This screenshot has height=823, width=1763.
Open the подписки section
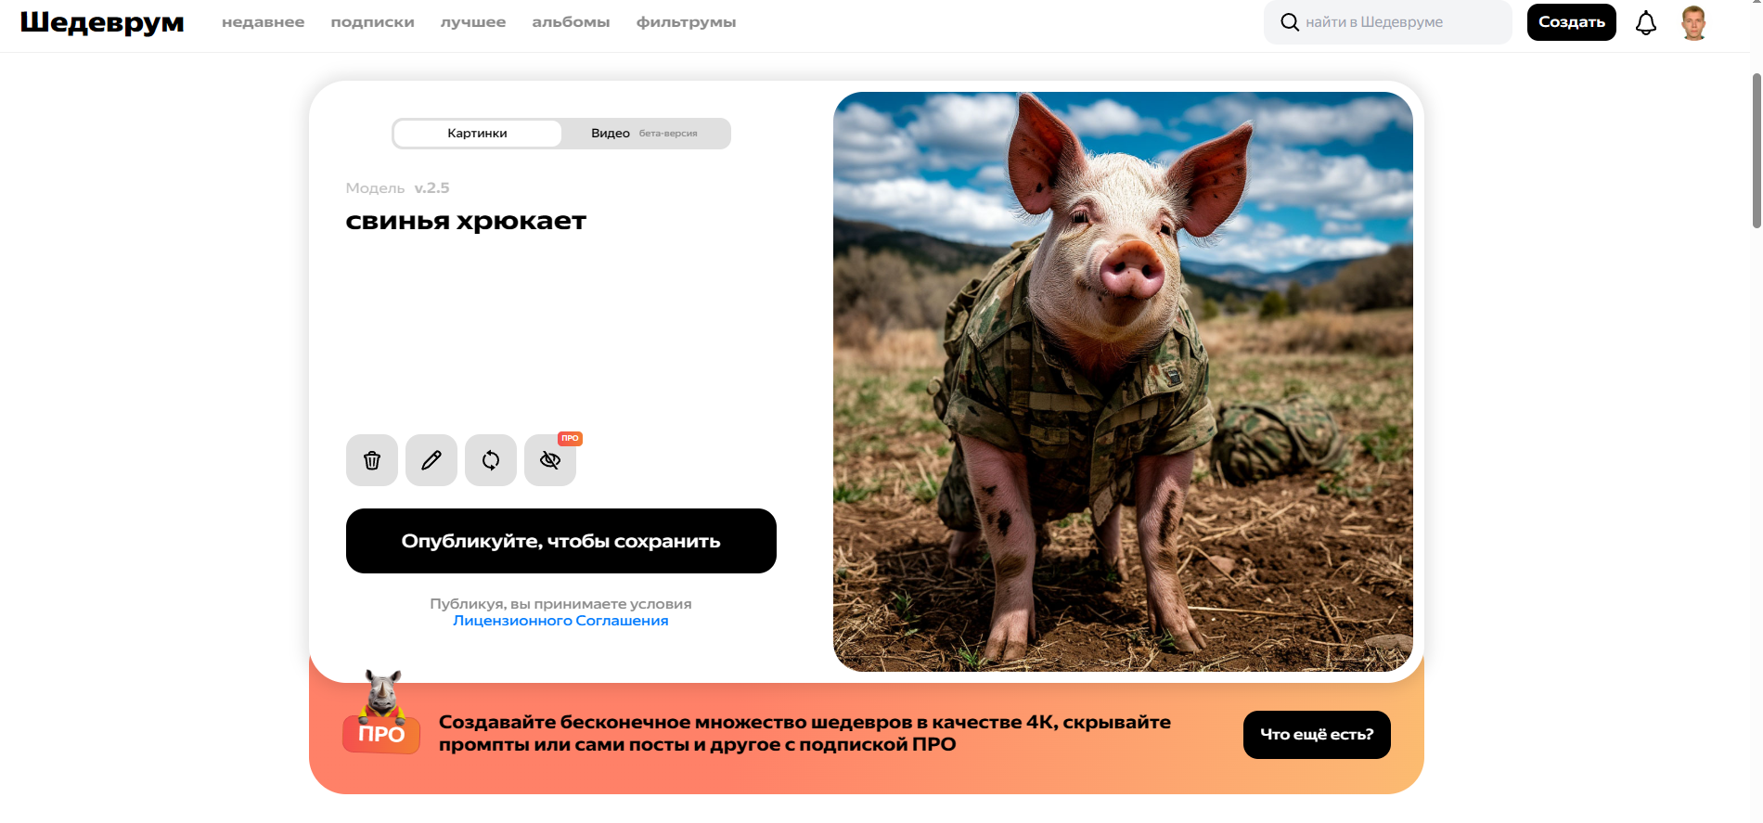[373, 22]
